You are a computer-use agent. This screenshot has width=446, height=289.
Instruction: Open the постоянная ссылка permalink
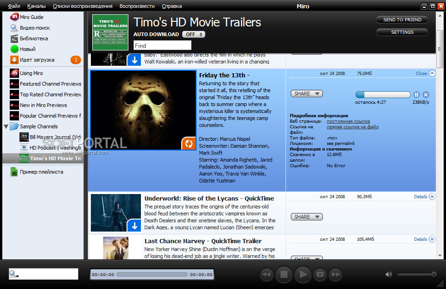click(348, 121)
